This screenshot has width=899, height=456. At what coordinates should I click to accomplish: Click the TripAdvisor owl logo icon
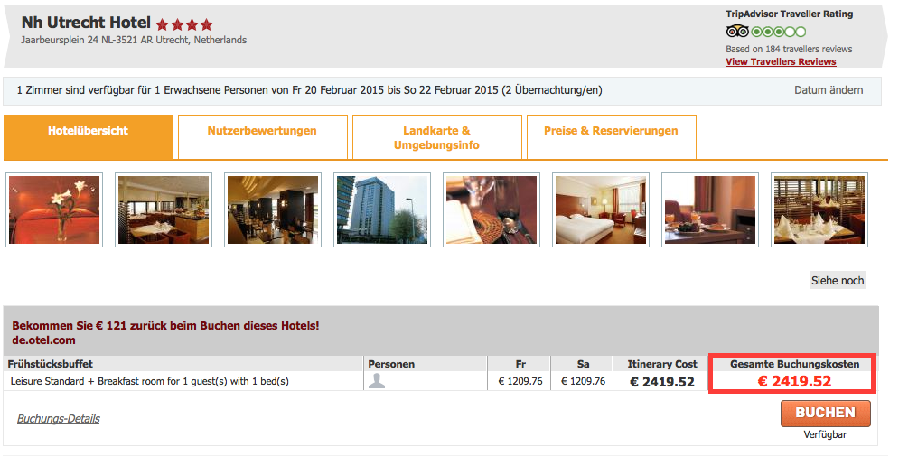coord(737,32)
